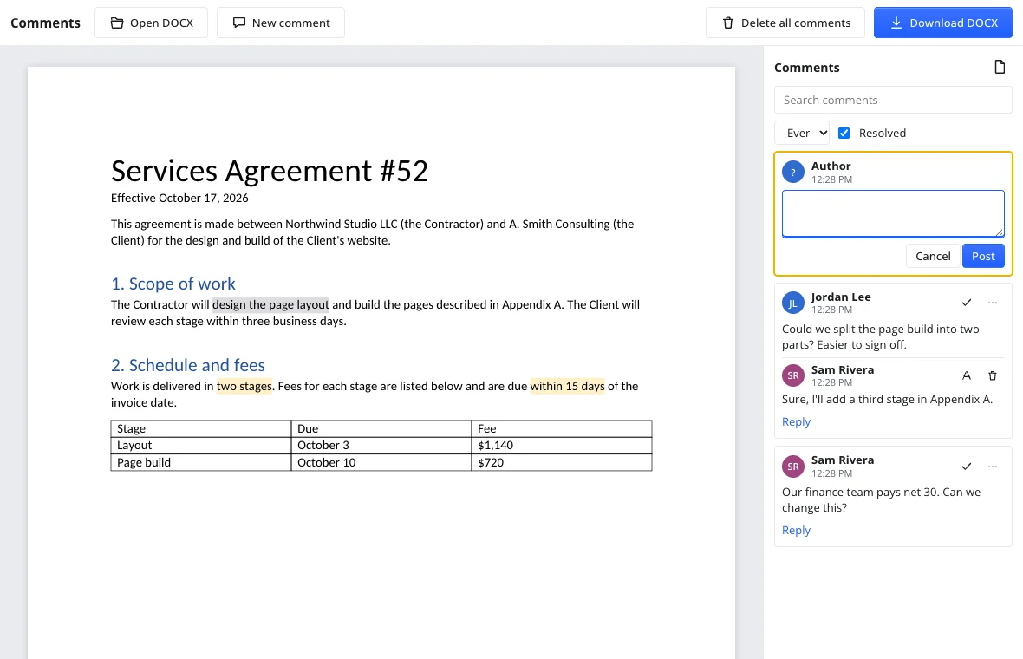Viewport: 1023px width, 659px height.
Task: Delete Sam Rivera's reply with trash icon
Action: pyautogui.click(x=993, y=375)
